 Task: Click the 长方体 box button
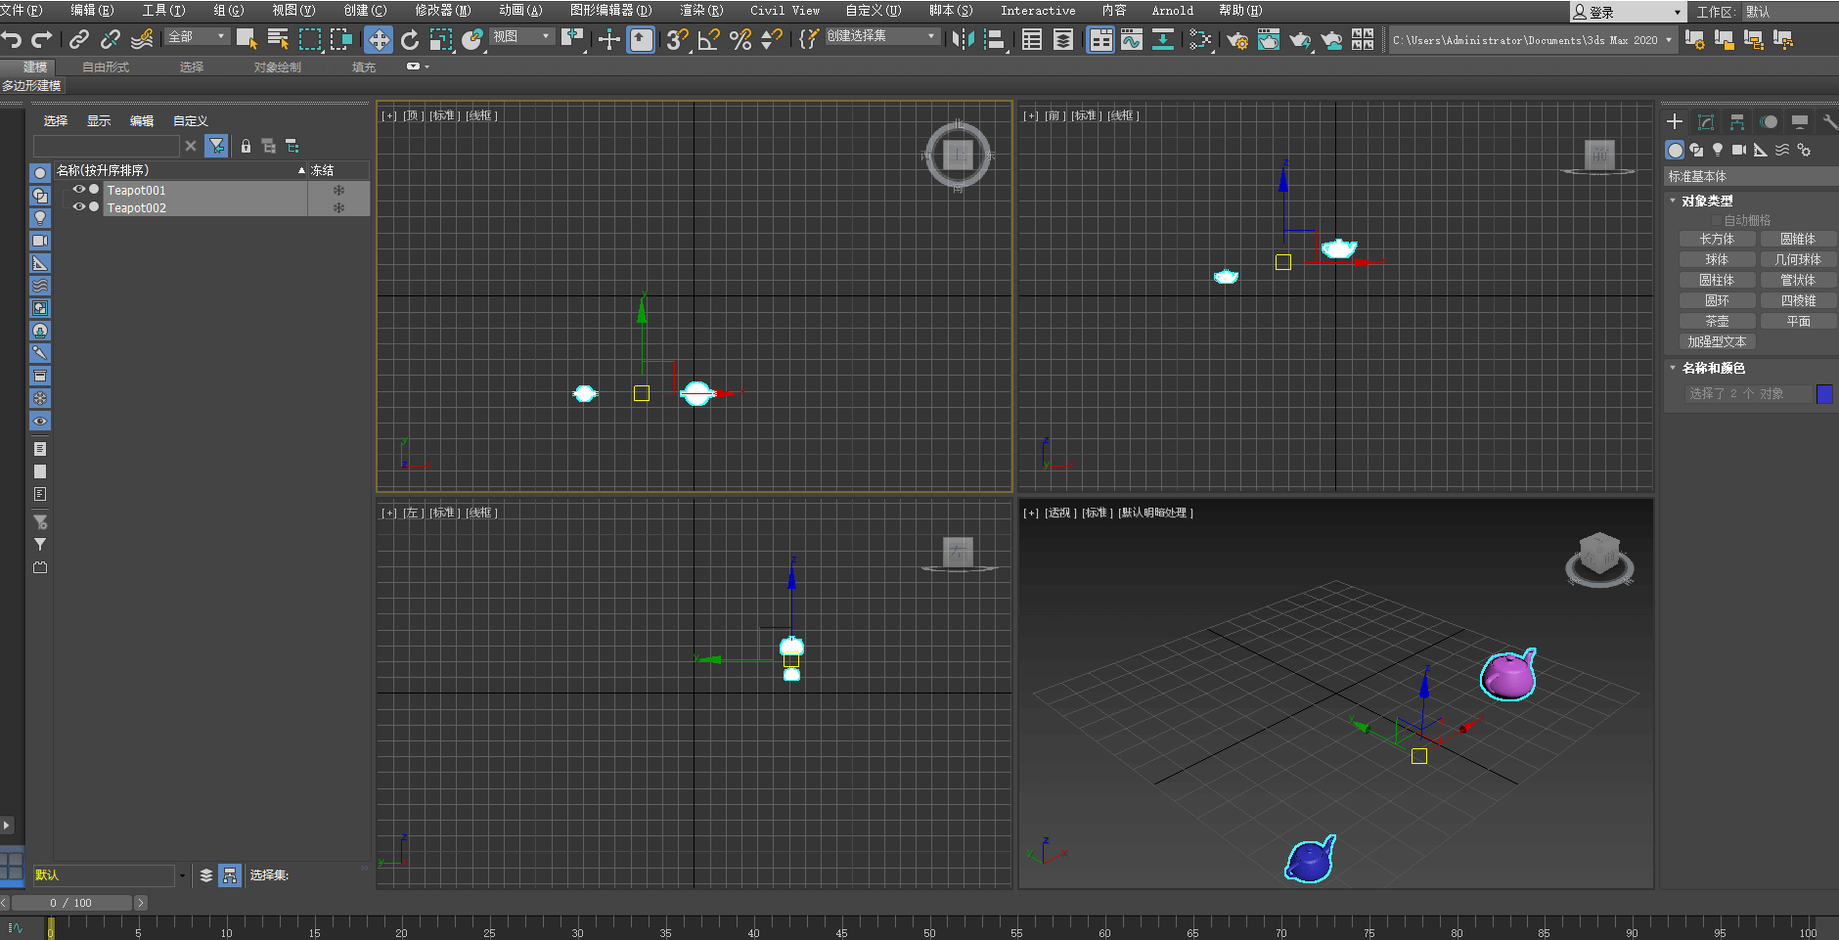coord(1717,239)
